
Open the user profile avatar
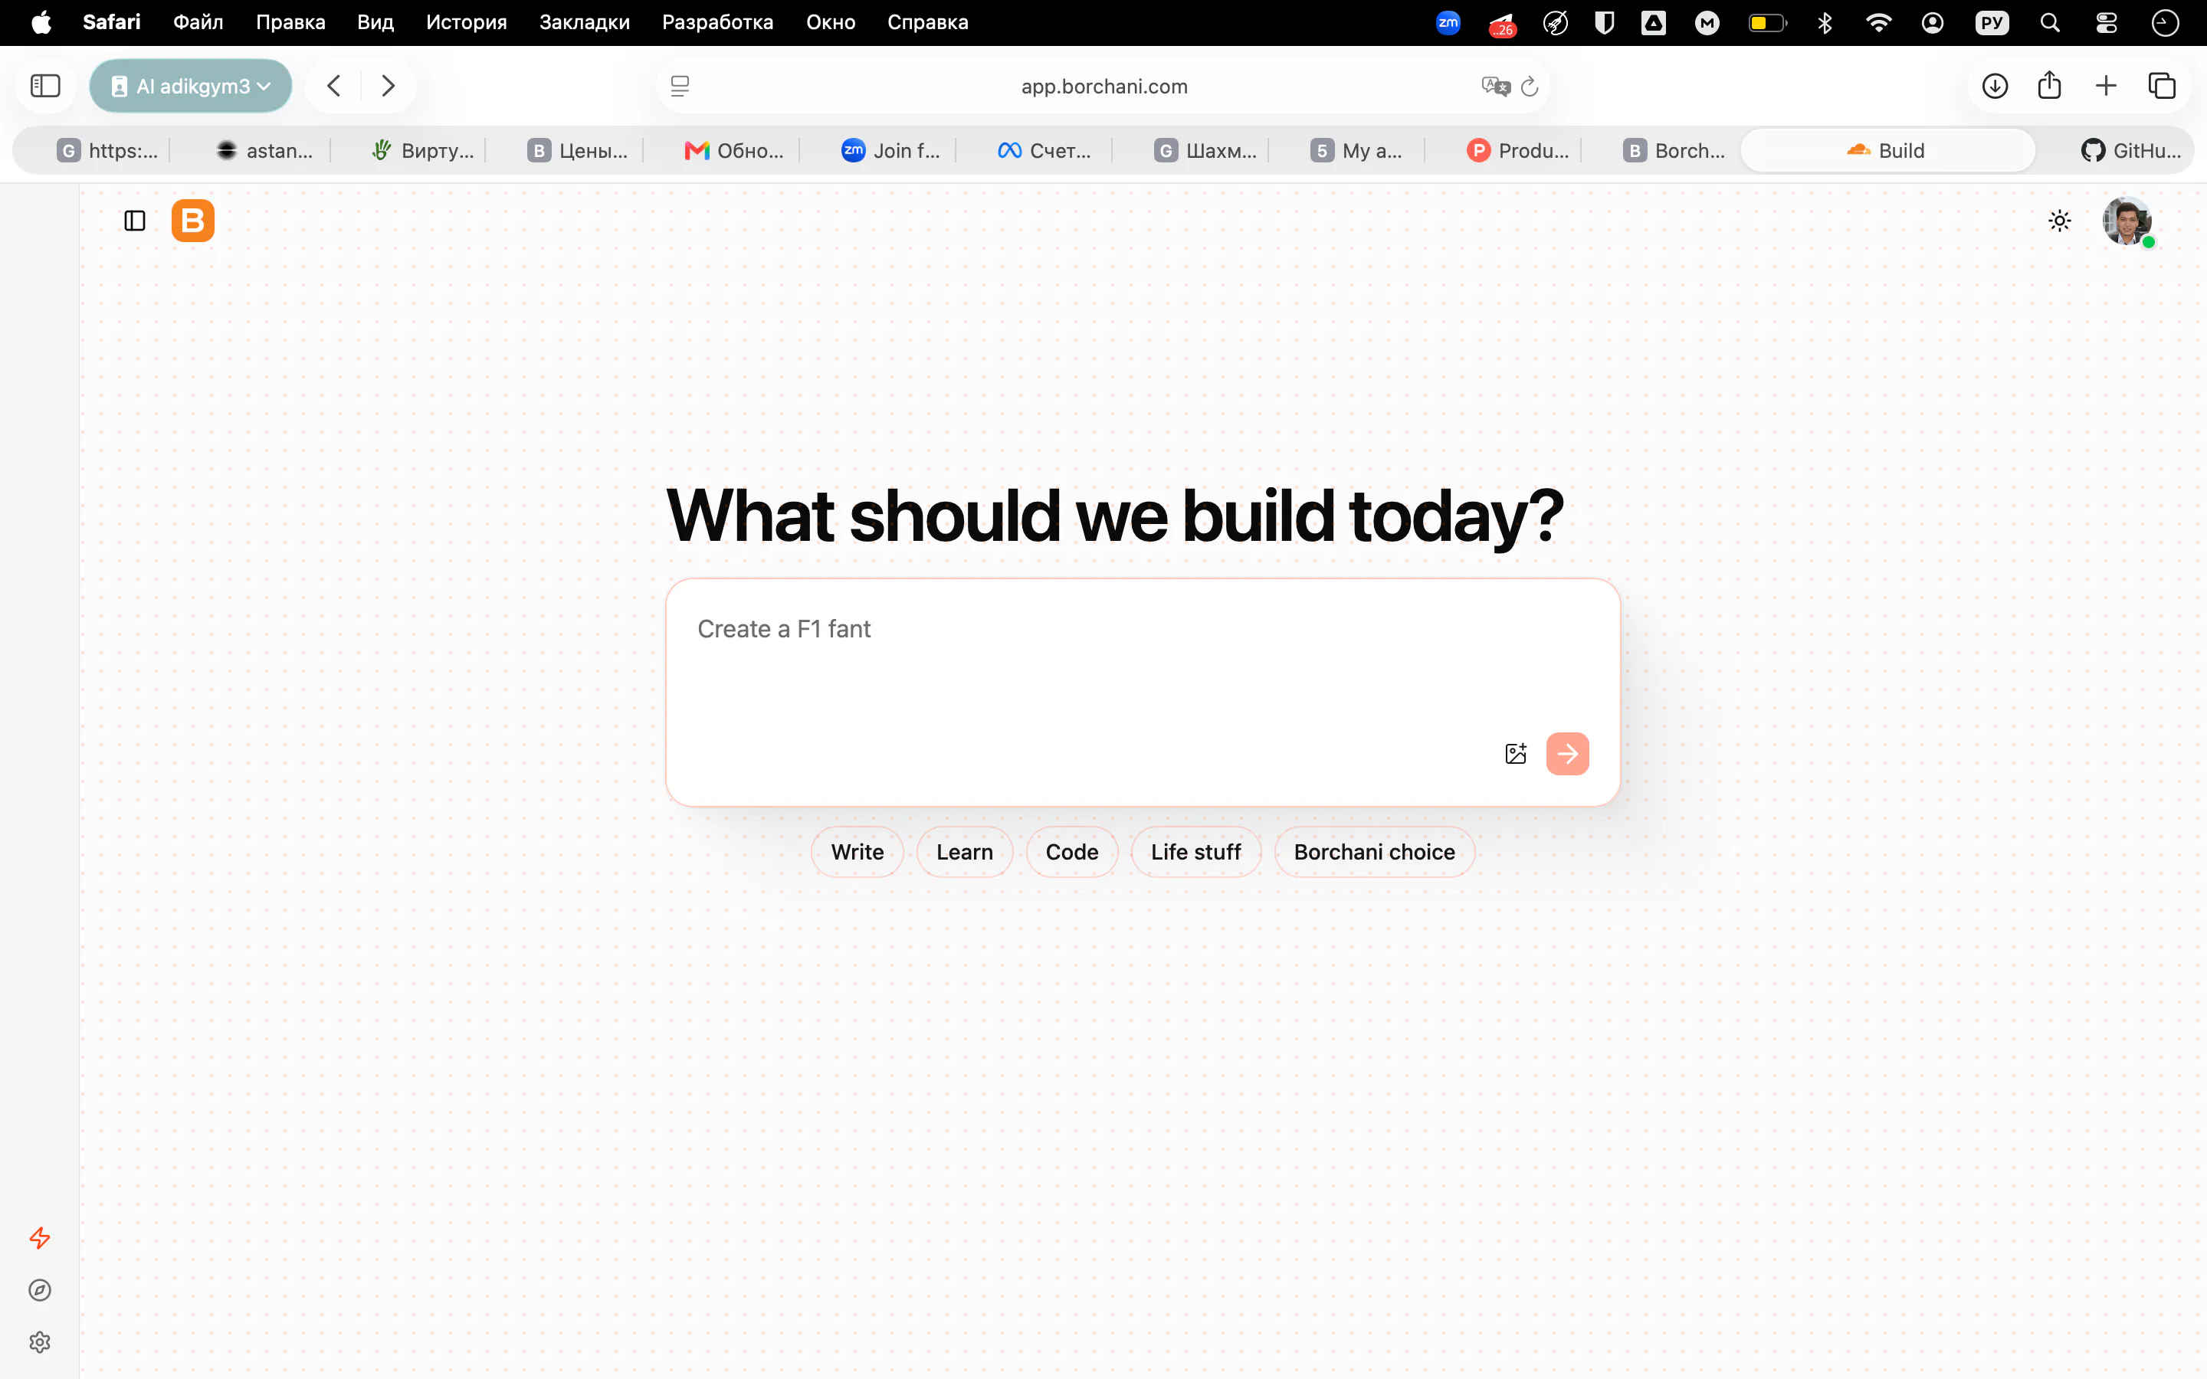(x=2127, y=221)
